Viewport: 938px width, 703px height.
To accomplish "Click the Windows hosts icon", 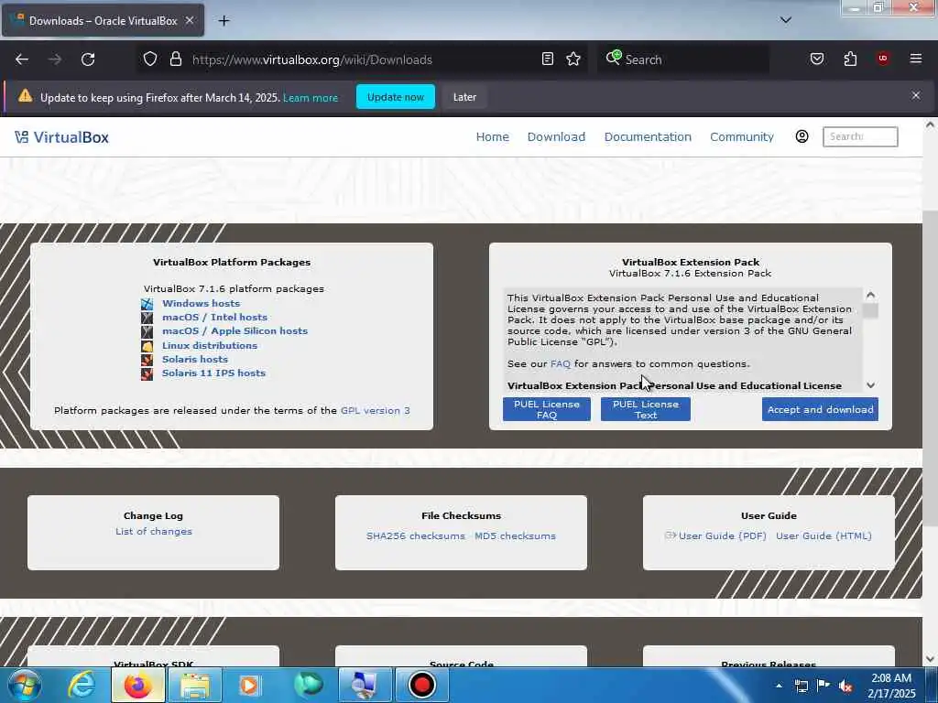I will click(147, 304).
